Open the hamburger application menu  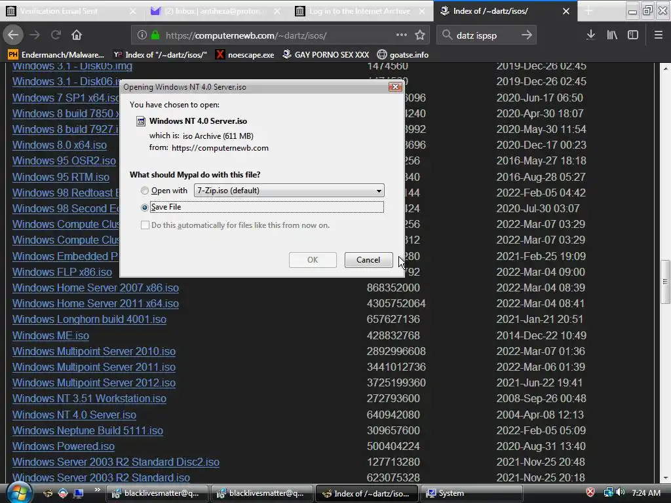click(658, 35)
